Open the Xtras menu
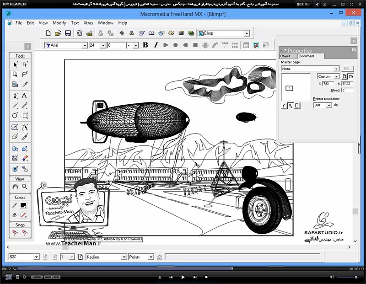Image resolution: width=366 pixels, height=284 pixels. click(88, 23)
